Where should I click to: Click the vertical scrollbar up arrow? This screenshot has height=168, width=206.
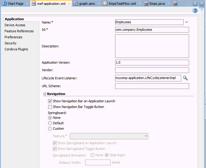click(201, 9)
